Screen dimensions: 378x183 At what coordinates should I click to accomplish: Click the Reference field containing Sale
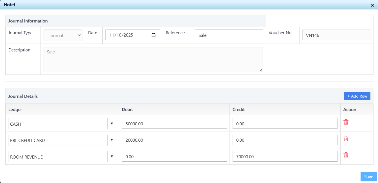tap(229, 35)
